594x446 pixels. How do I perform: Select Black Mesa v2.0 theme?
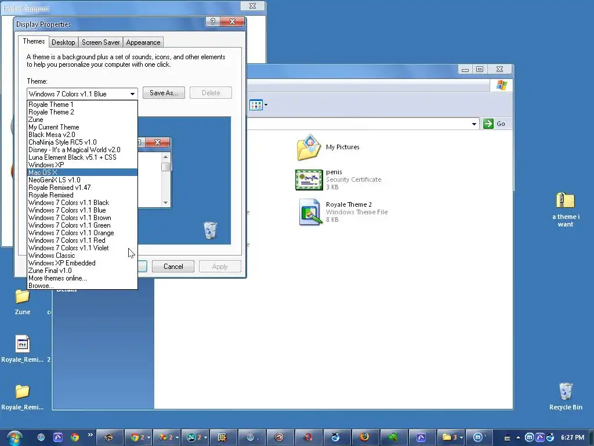click(x=82, y=135)
